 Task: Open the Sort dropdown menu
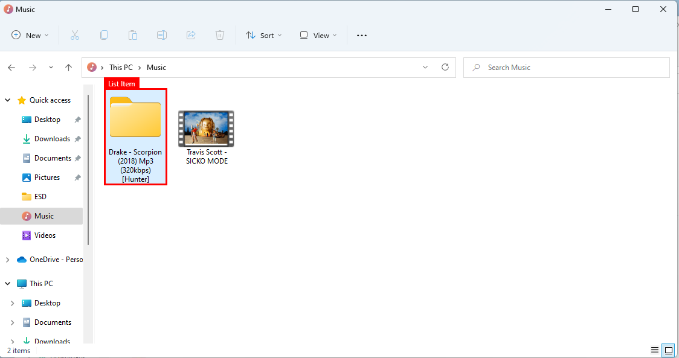(264, 36)
